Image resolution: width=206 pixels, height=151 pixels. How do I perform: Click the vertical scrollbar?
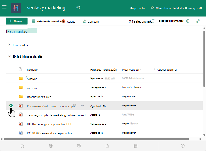coord(204,59)
